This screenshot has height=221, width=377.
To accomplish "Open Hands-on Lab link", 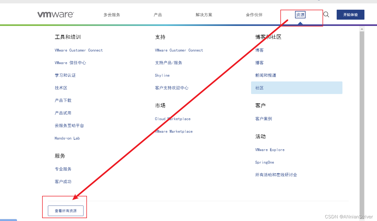I will click(67, 138).
